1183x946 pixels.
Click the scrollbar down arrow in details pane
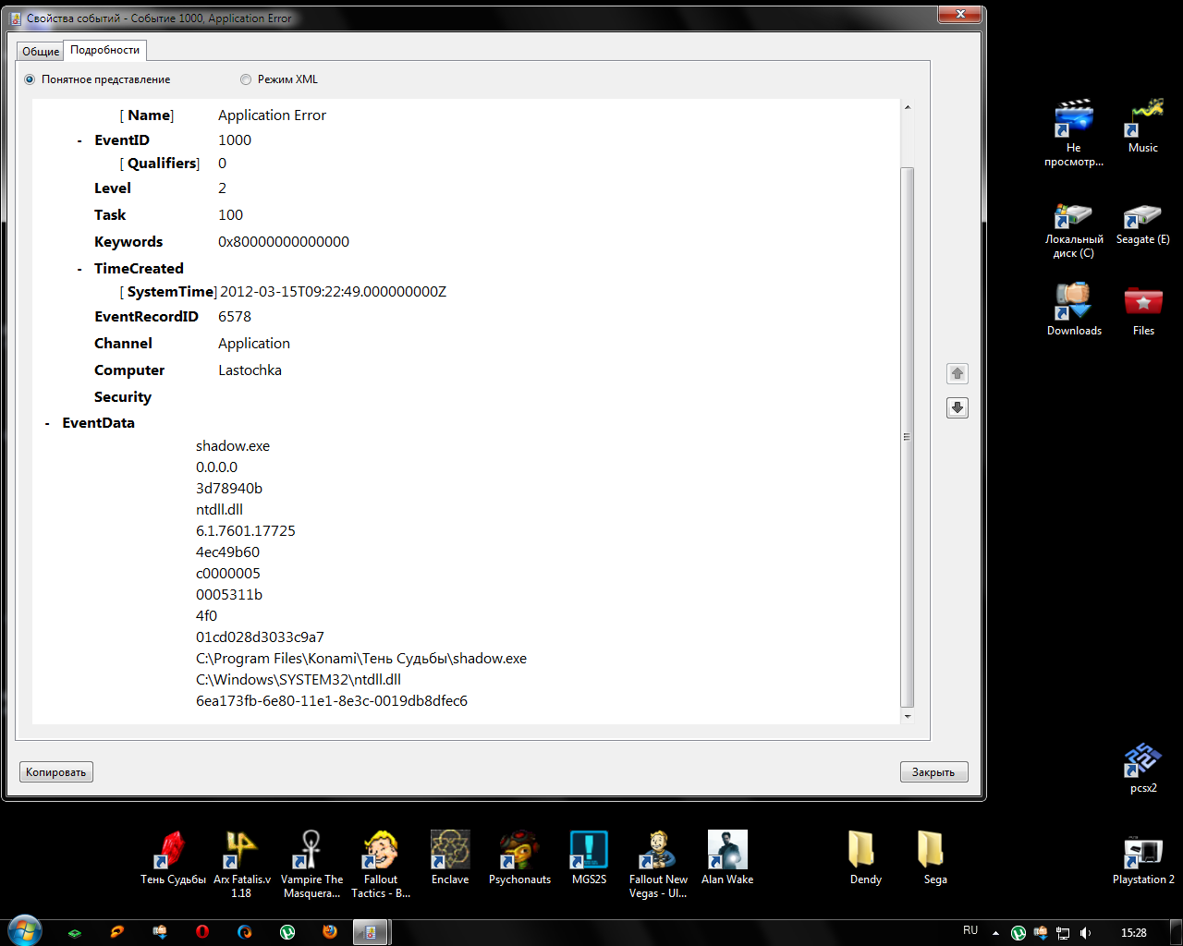[907, 717]
